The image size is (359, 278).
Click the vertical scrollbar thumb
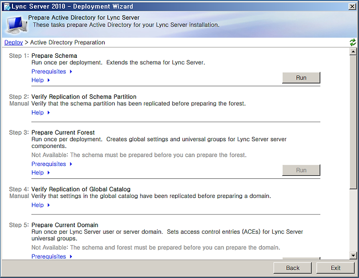coord(353,122)
